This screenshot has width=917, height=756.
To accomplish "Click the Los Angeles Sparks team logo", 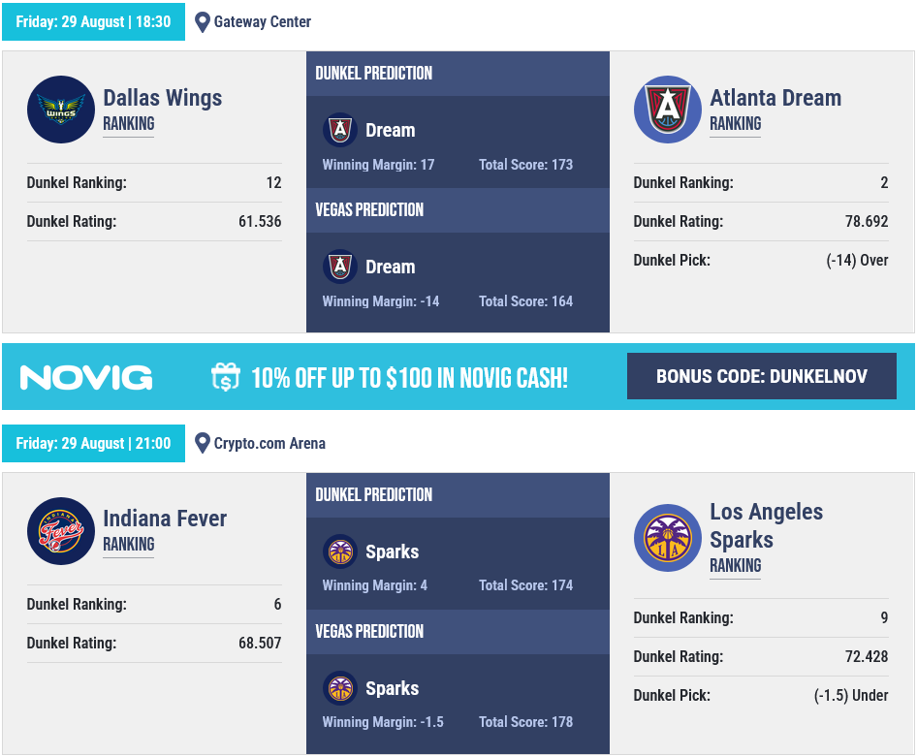I will [667, 538].
